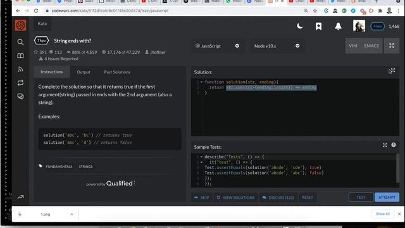Open the 1.png downloaded file
Screen dimensions: 405x228
pyautogui.click(x=46, y=214)
